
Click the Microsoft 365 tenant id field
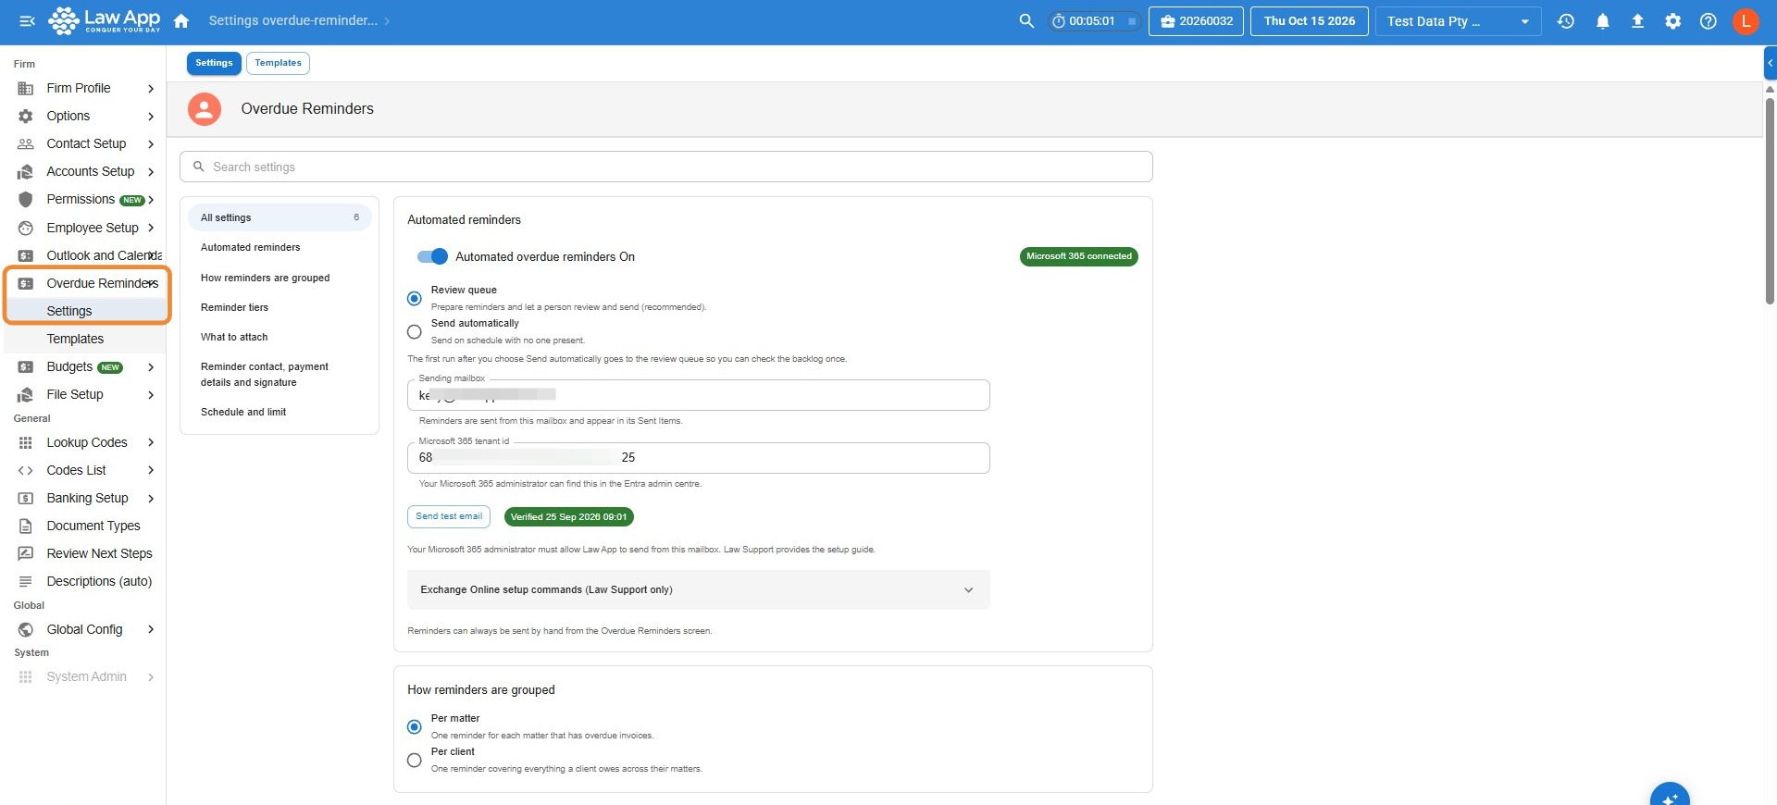pyautogui.click(x=699, y=458)
